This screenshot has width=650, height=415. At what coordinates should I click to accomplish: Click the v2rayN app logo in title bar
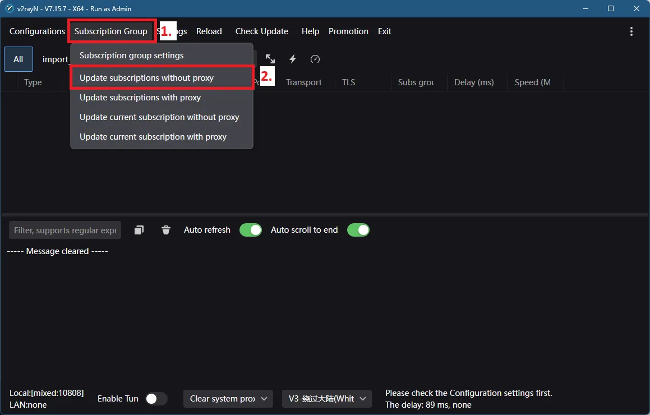[x=9, y=8]
